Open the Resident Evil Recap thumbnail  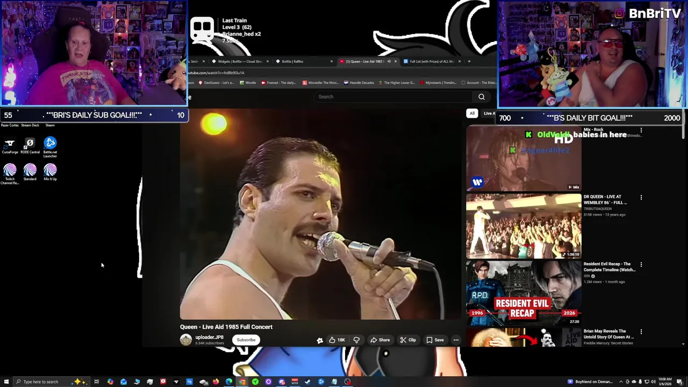[524, 293]
